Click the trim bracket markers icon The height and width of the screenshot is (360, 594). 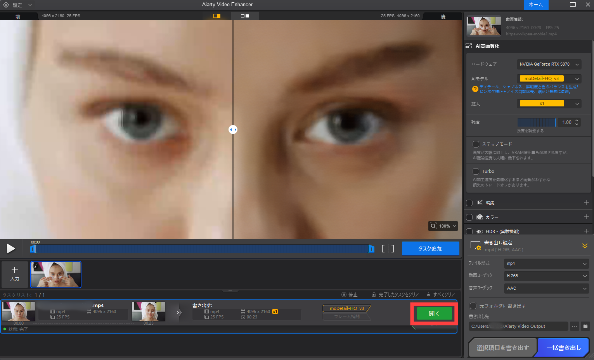click(x=388, y=249)
